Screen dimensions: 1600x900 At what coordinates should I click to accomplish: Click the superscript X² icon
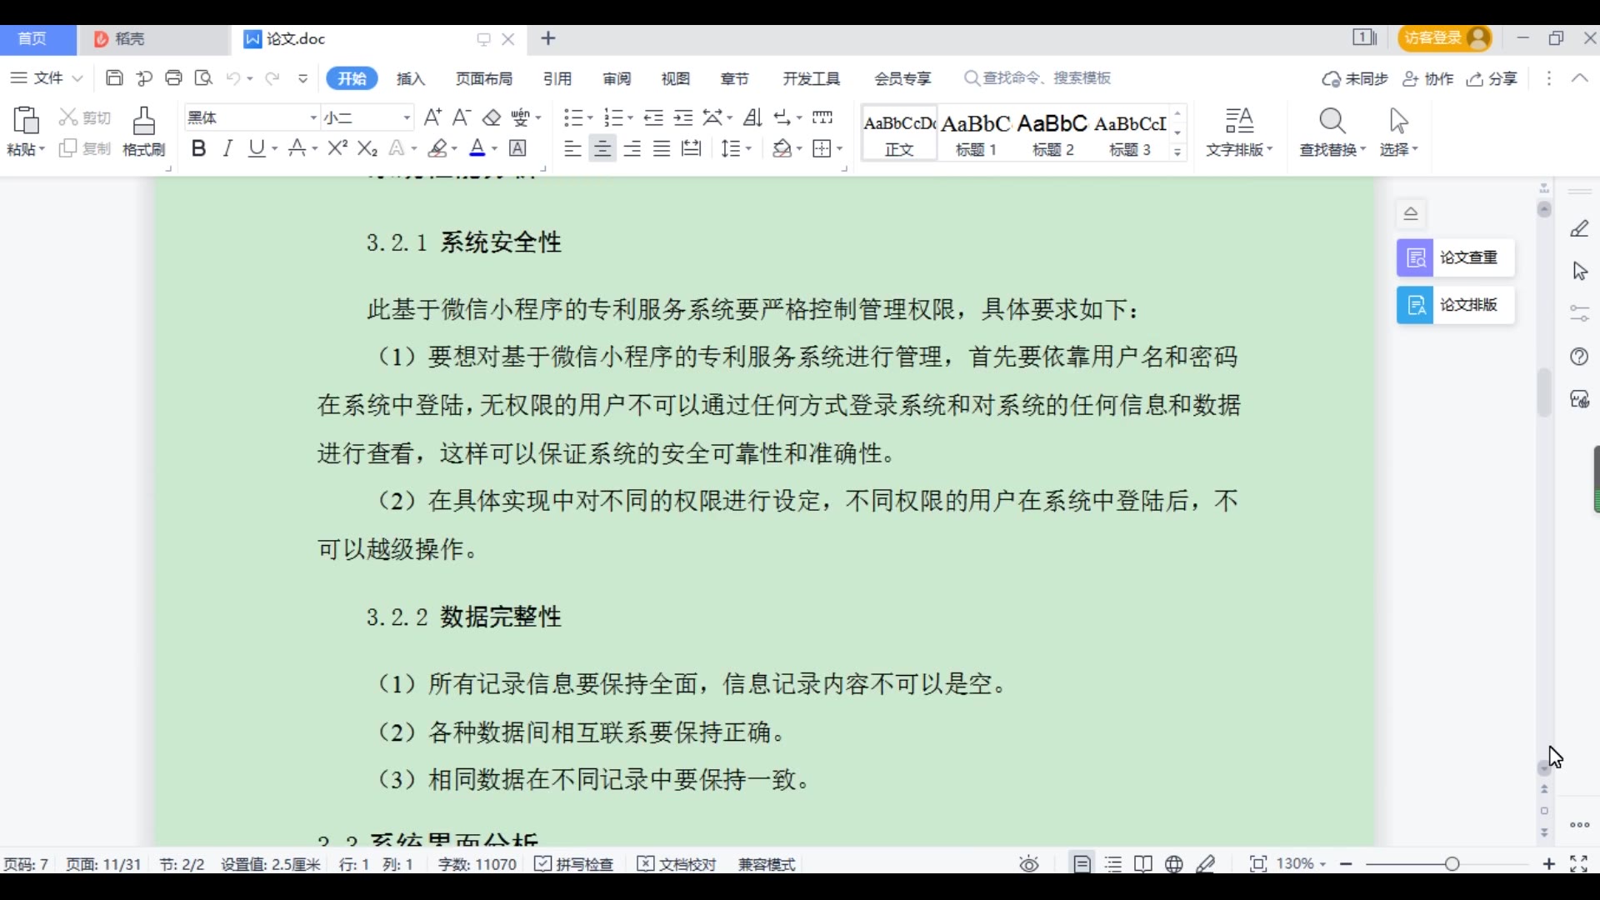point(337,148)
